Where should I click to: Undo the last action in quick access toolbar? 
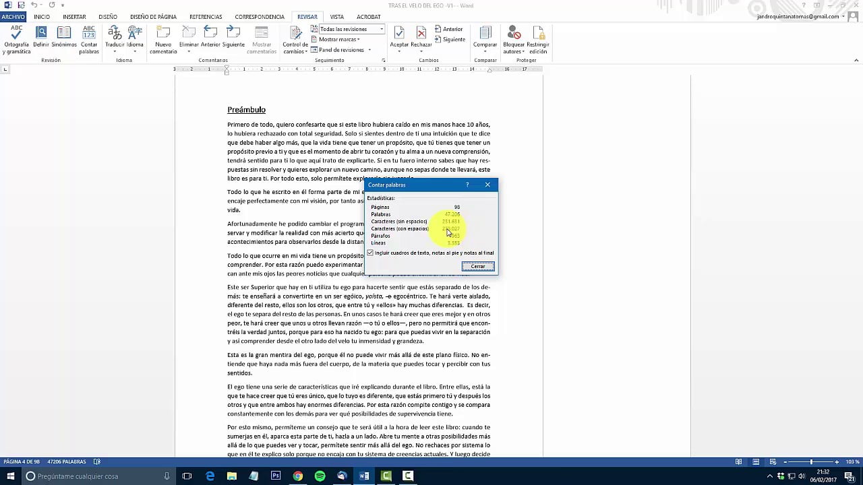[34, 5]
